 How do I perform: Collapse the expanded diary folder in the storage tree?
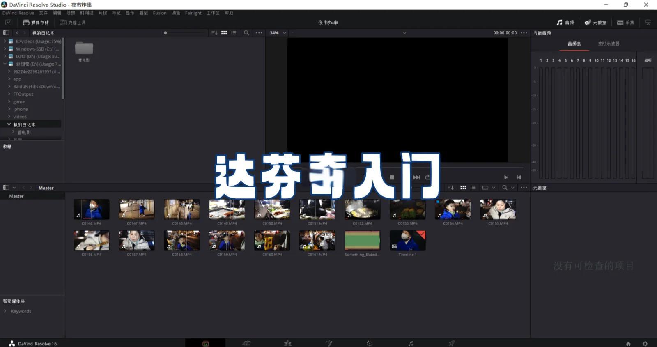coord(9,124)
